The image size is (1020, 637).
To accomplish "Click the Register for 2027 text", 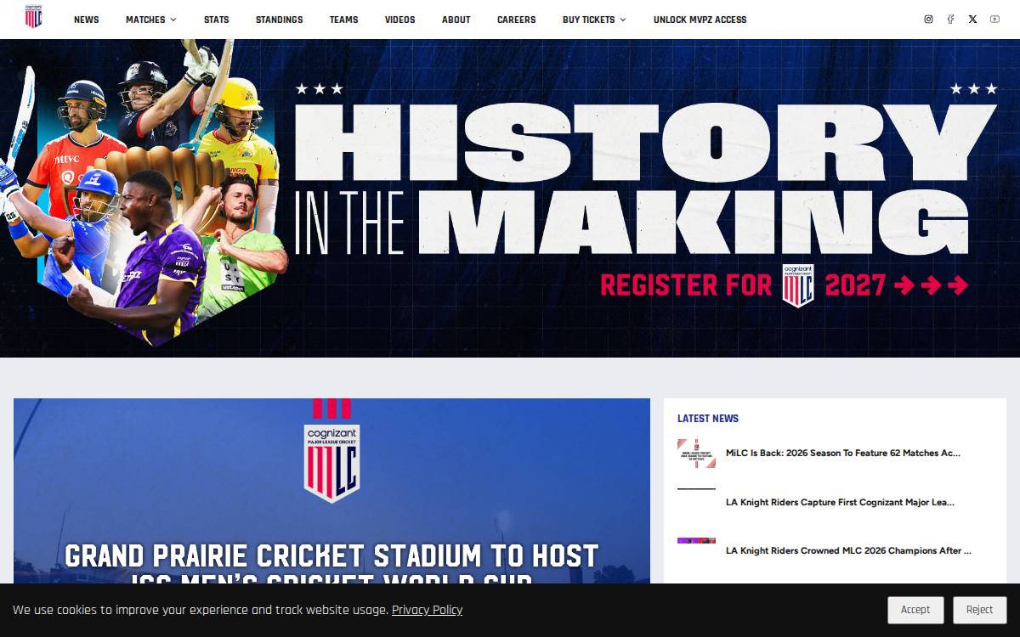I will click(x=784, y=285).
